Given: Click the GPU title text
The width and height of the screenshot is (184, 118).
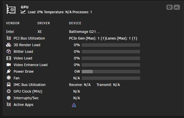Looking at the screenshot, I should tap(25, 7).
